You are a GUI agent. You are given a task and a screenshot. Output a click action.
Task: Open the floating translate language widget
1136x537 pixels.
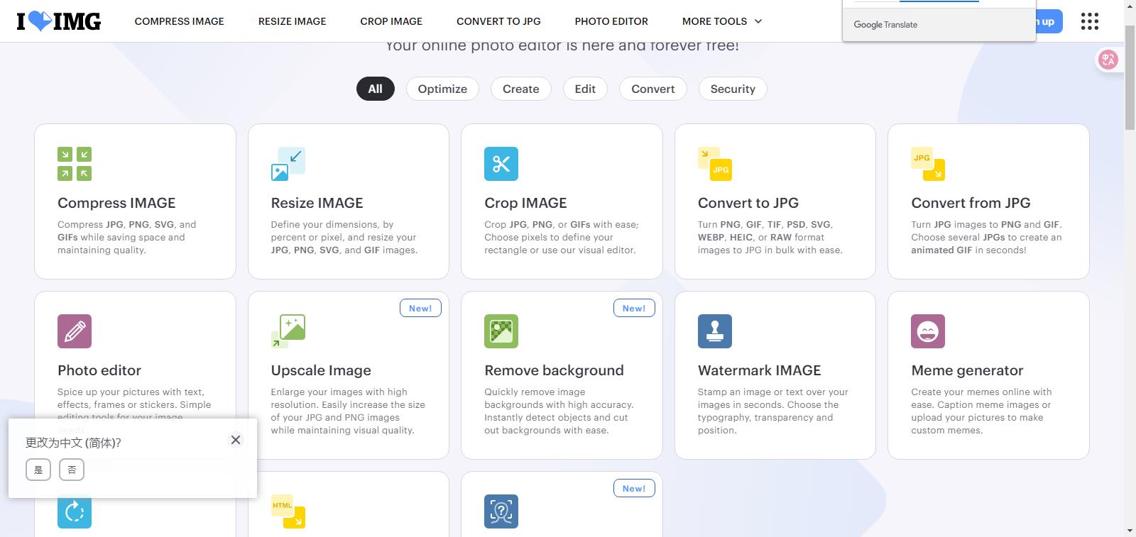coord(1108,60)
